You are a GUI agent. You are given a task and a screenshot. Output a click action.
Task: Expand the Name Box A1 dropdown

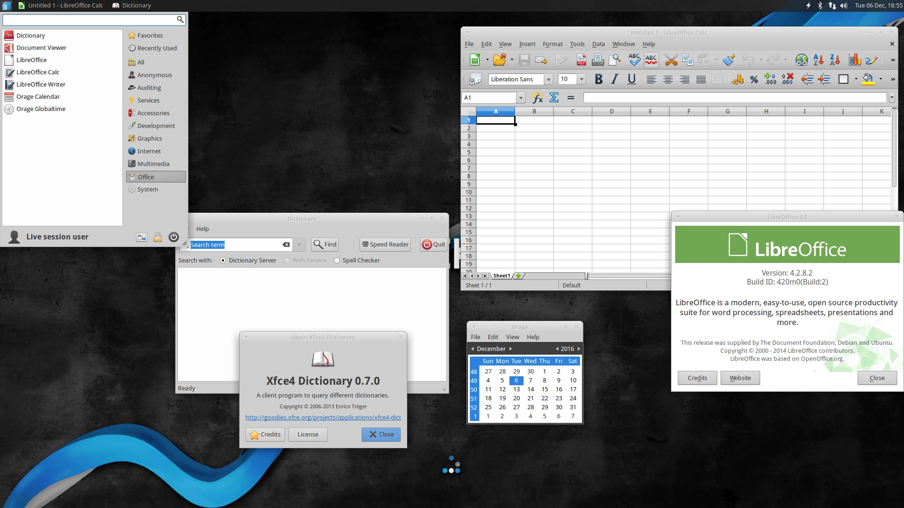[x=521, y=97]
